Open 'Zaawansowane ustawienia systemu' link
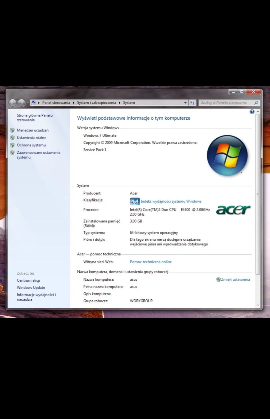The height and width of the screenshot is (419, 270). [x=38, y=155]
